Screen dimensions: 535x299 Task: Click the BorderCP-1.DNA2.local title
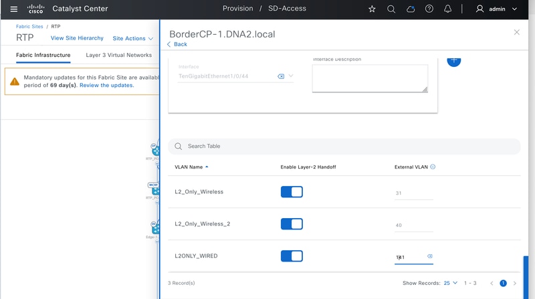[x=222, y=34]
